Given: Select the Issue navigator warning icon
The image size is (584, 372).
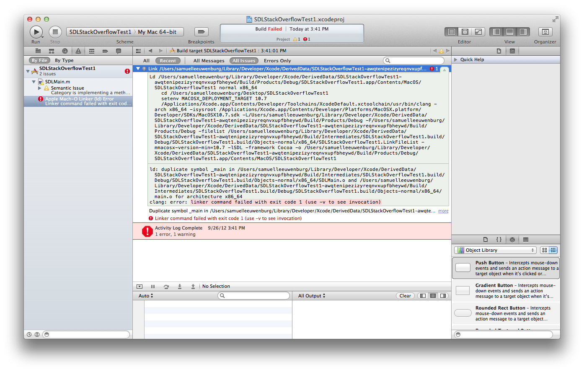Looking at the screenshot, I should click(x=78, y=51).
